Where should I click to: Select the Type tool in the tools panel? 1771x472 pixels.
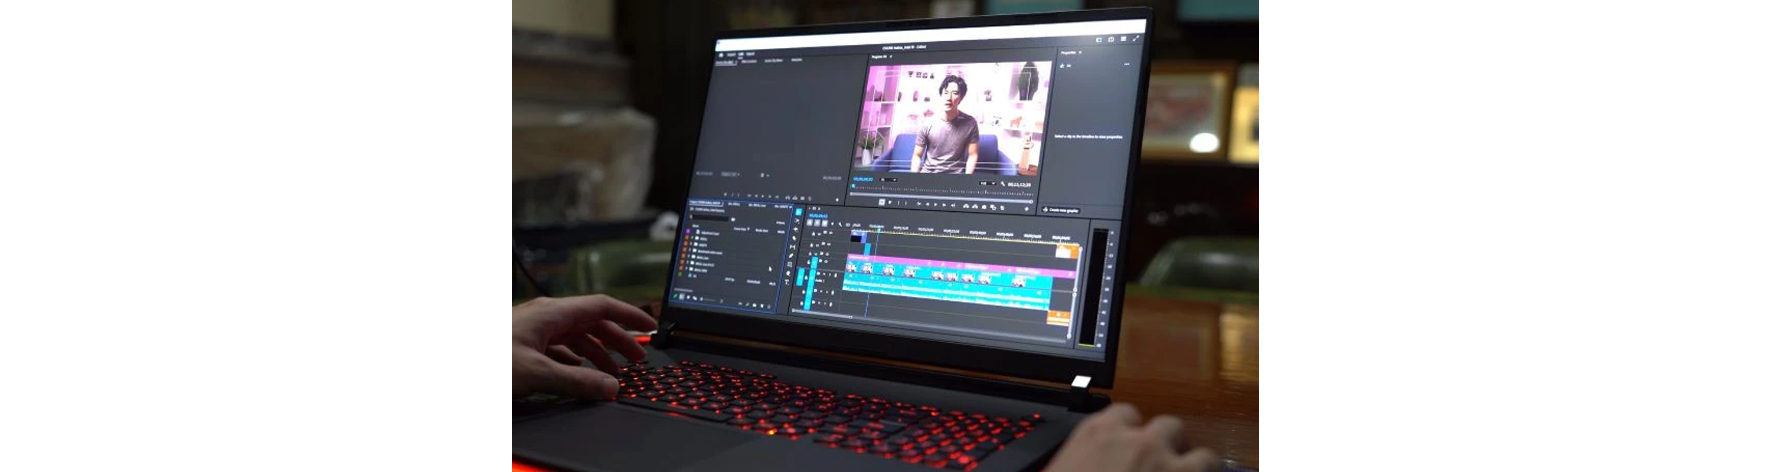tap(786, 281)
